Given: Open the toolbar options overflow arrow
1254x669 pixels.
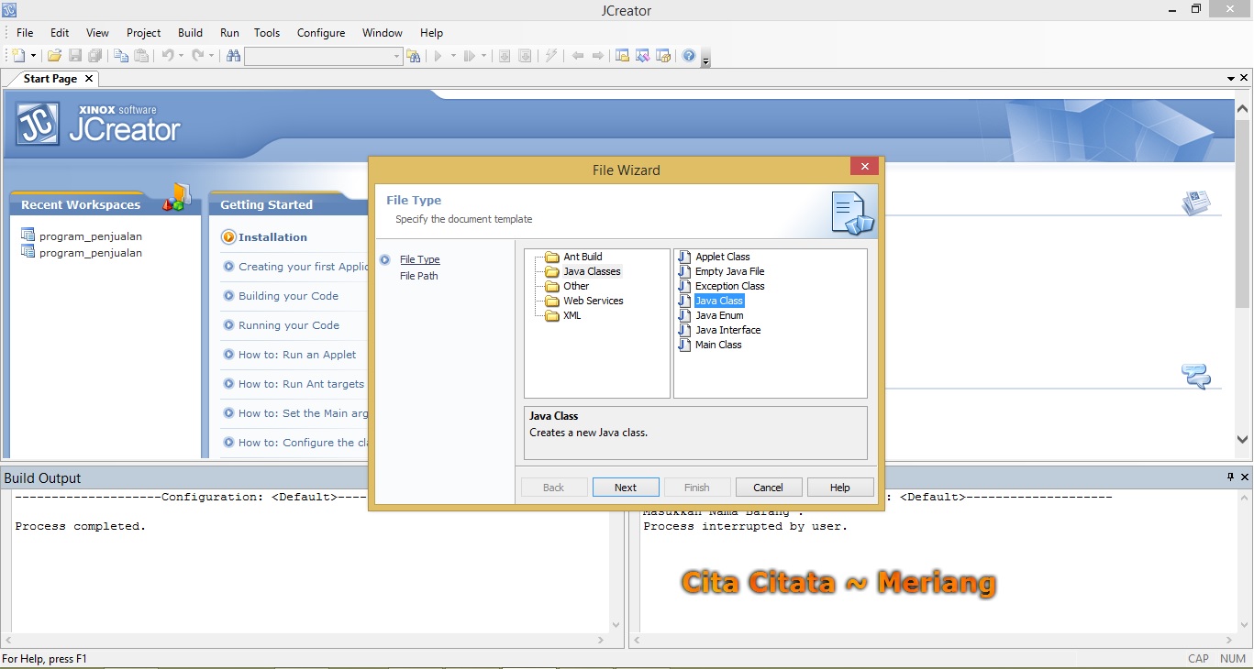Looking at the screenshot, I should pyautogui.click(x=705, y=60).
